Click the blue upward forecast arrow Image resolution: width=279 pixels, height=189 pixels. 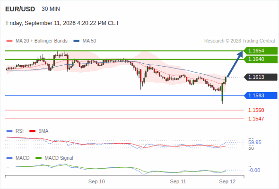pyautogui.click(x=235, y=64)
